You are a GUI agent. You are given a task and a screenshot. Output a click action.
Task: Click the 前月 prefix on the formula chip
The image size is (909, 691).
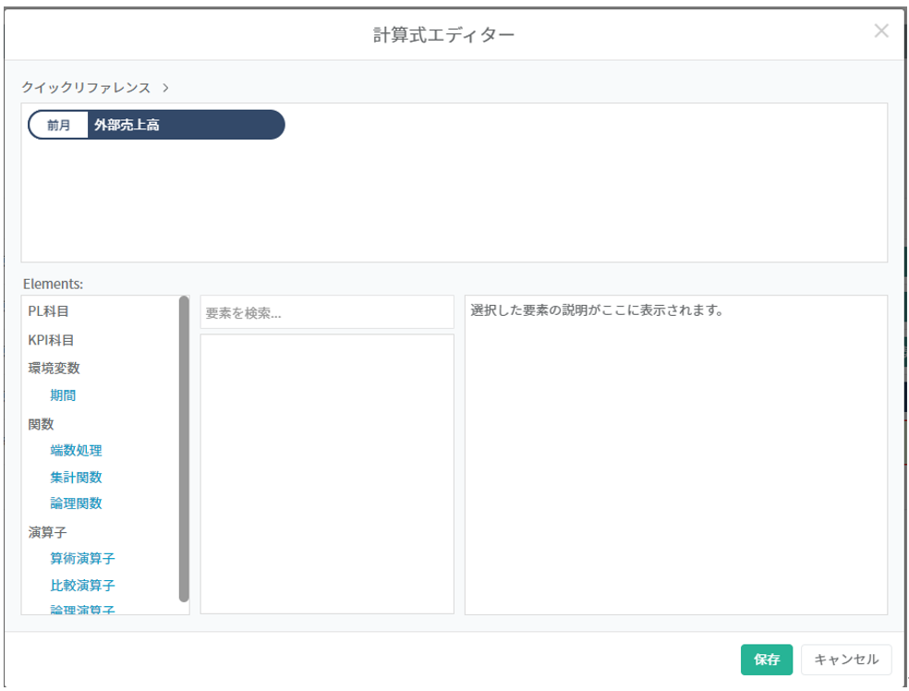59,126
